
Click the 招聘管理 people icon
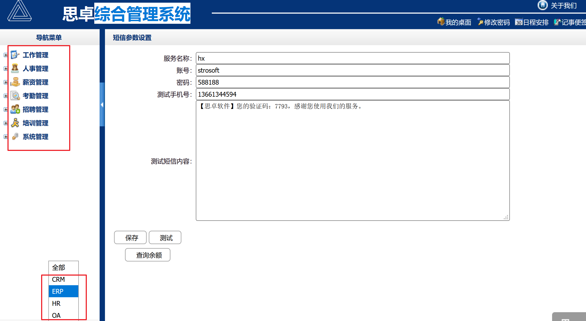click(x=15, y=109)
